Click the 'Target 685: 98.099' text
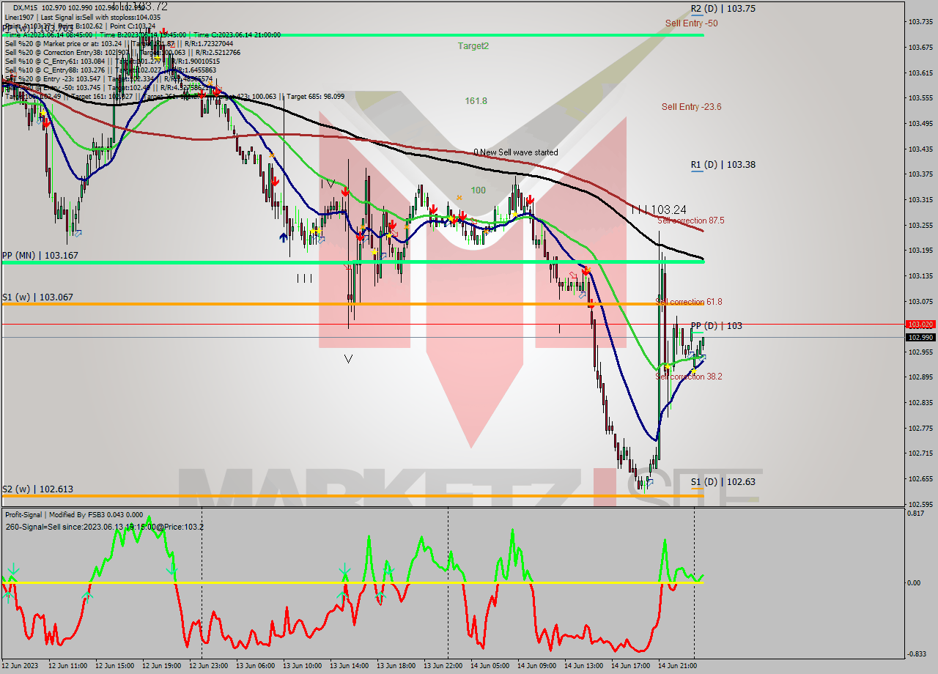Image resolution: width=938 pixels, height=674 pixels. tap(315, 96)
